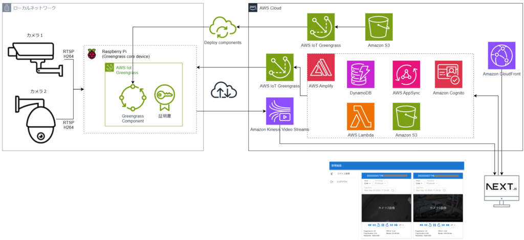Open the Producer dropdown in カメラ1 card

[432, 183]
